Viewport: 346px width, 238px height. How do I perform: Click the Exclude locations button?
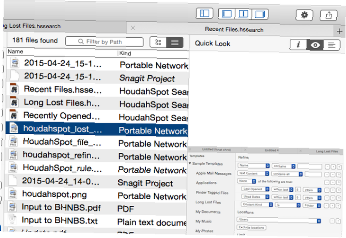[251, 227]
